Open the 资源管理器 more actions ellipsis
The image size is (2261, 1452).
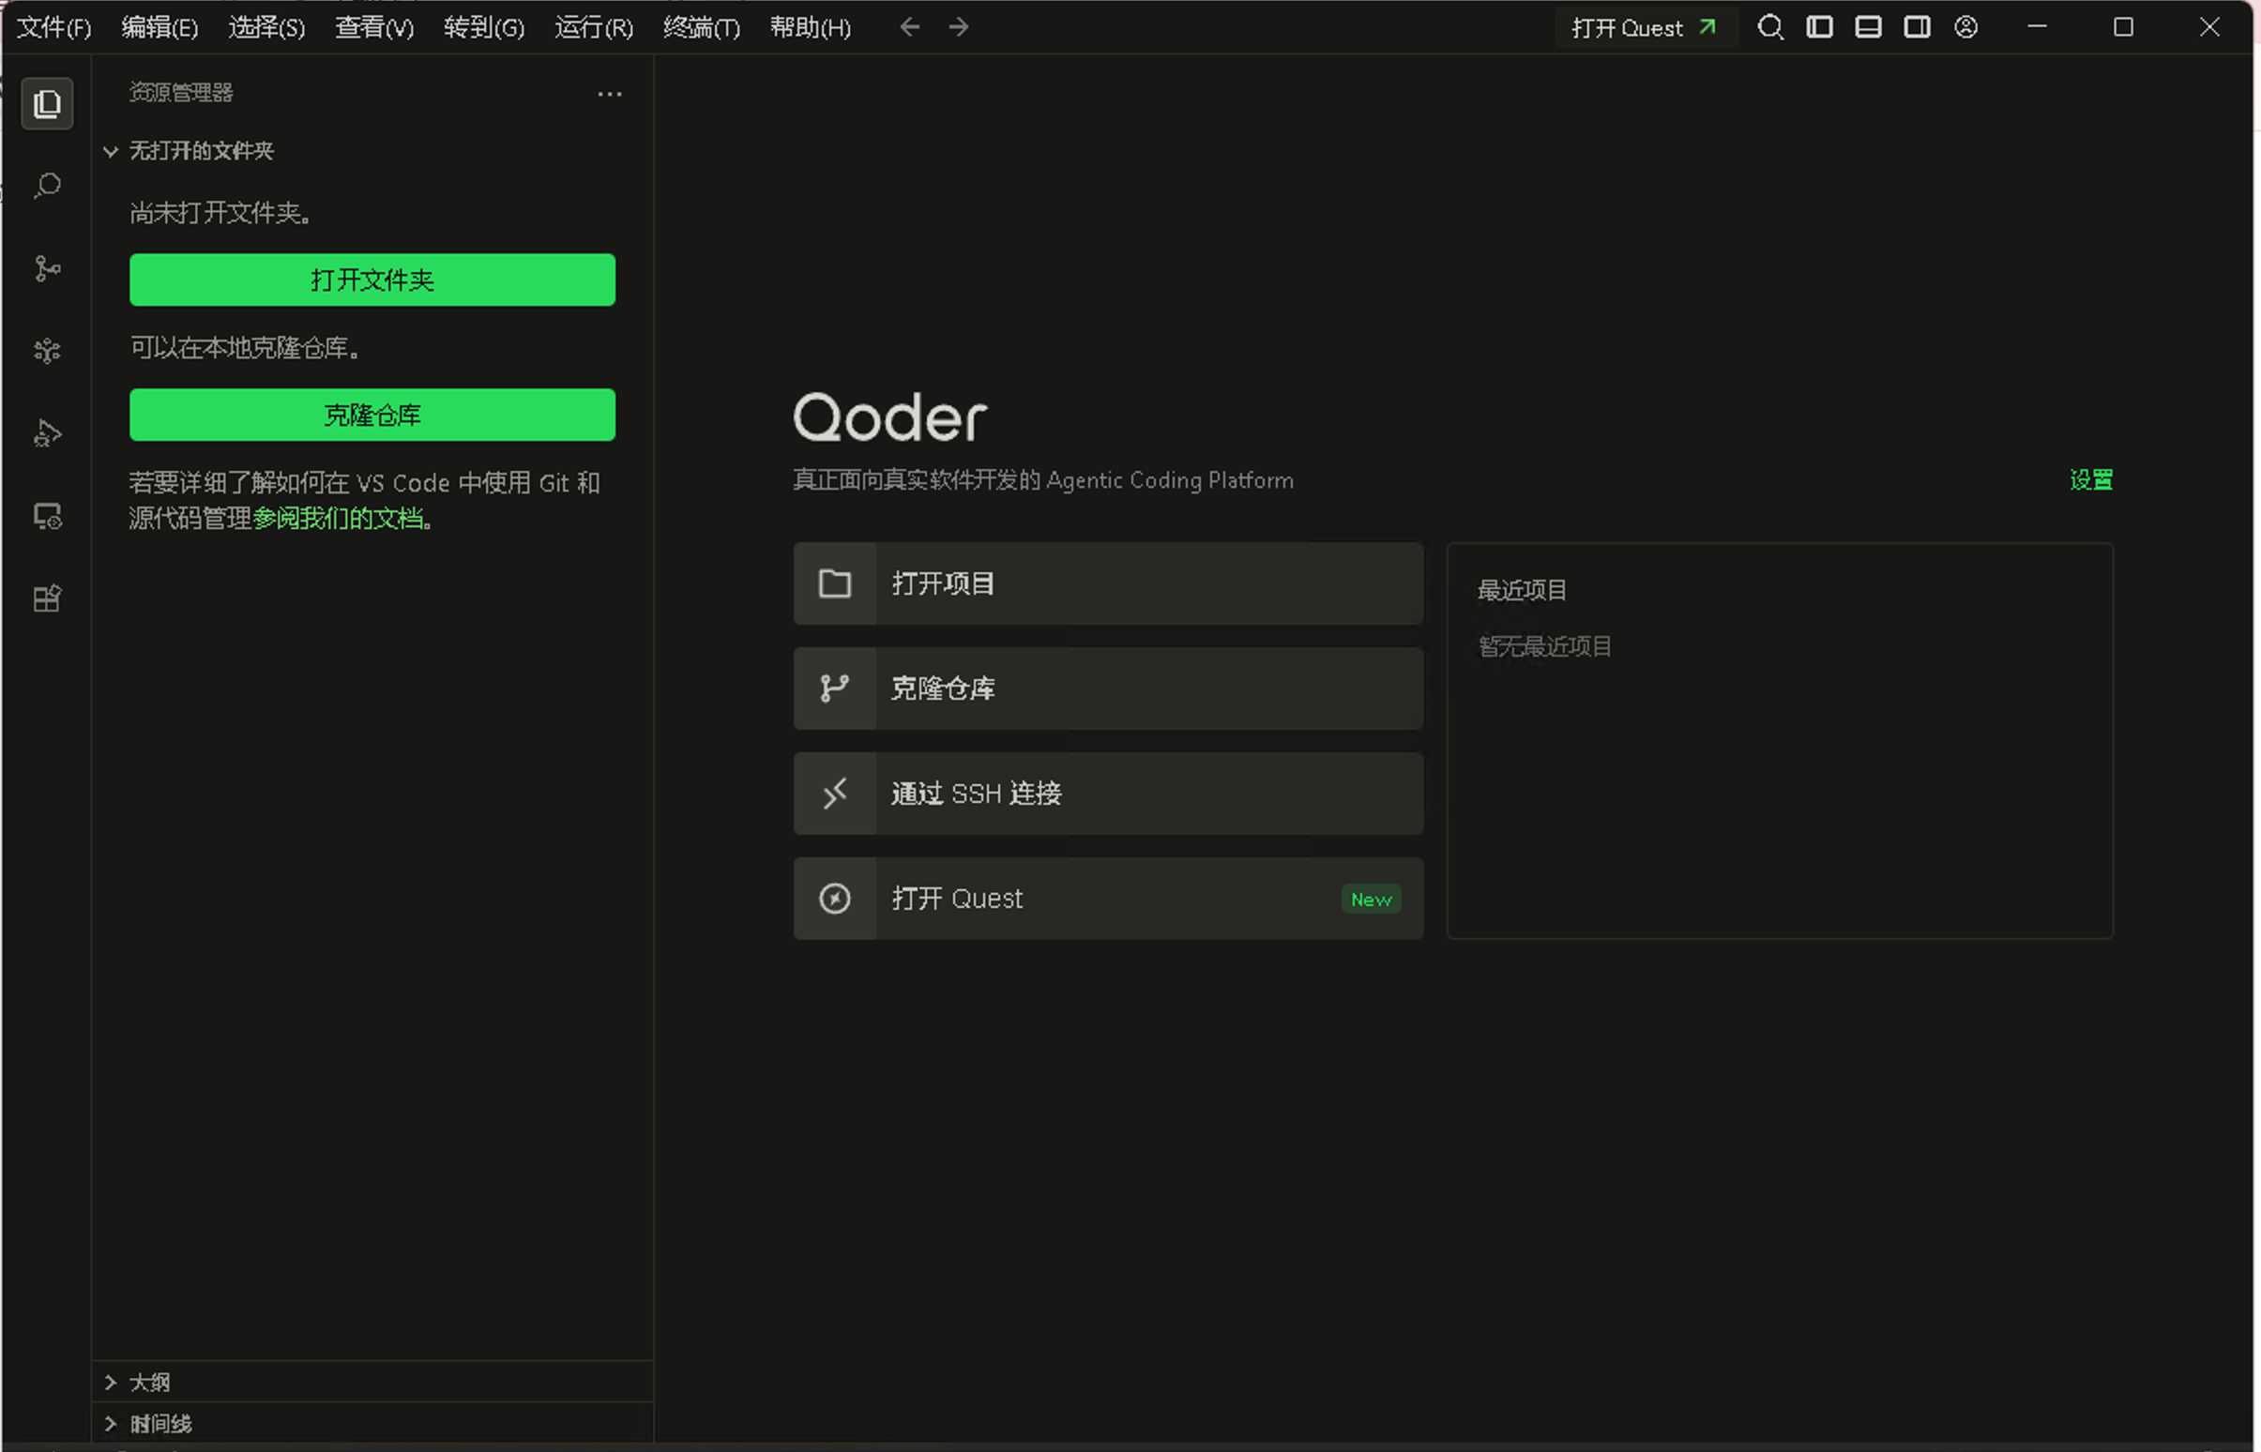point(610,94)
